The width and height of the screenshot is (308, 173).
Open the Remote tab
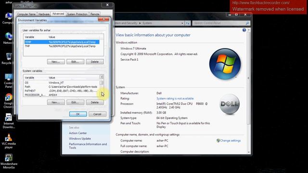[x=95, y=14]
